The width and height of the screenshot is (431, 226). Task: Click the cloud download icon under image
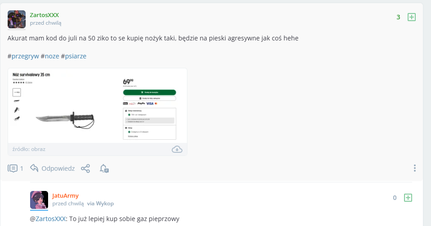pos(177,149)
